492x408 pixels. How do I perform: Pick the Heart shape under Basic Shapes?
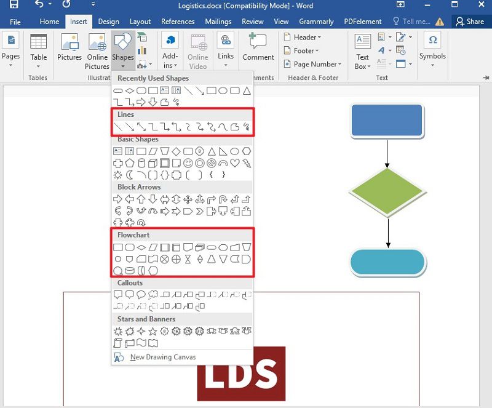point(236,162)
